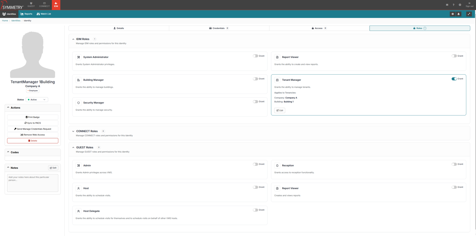The width and height of the screenshot is (476, 236).
Task: Go to Identities breadcrumb link
Action: [16, 21]
